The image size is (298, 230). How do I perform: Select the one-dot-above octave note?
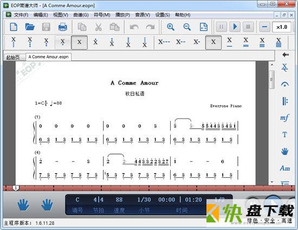coord(95,42)
